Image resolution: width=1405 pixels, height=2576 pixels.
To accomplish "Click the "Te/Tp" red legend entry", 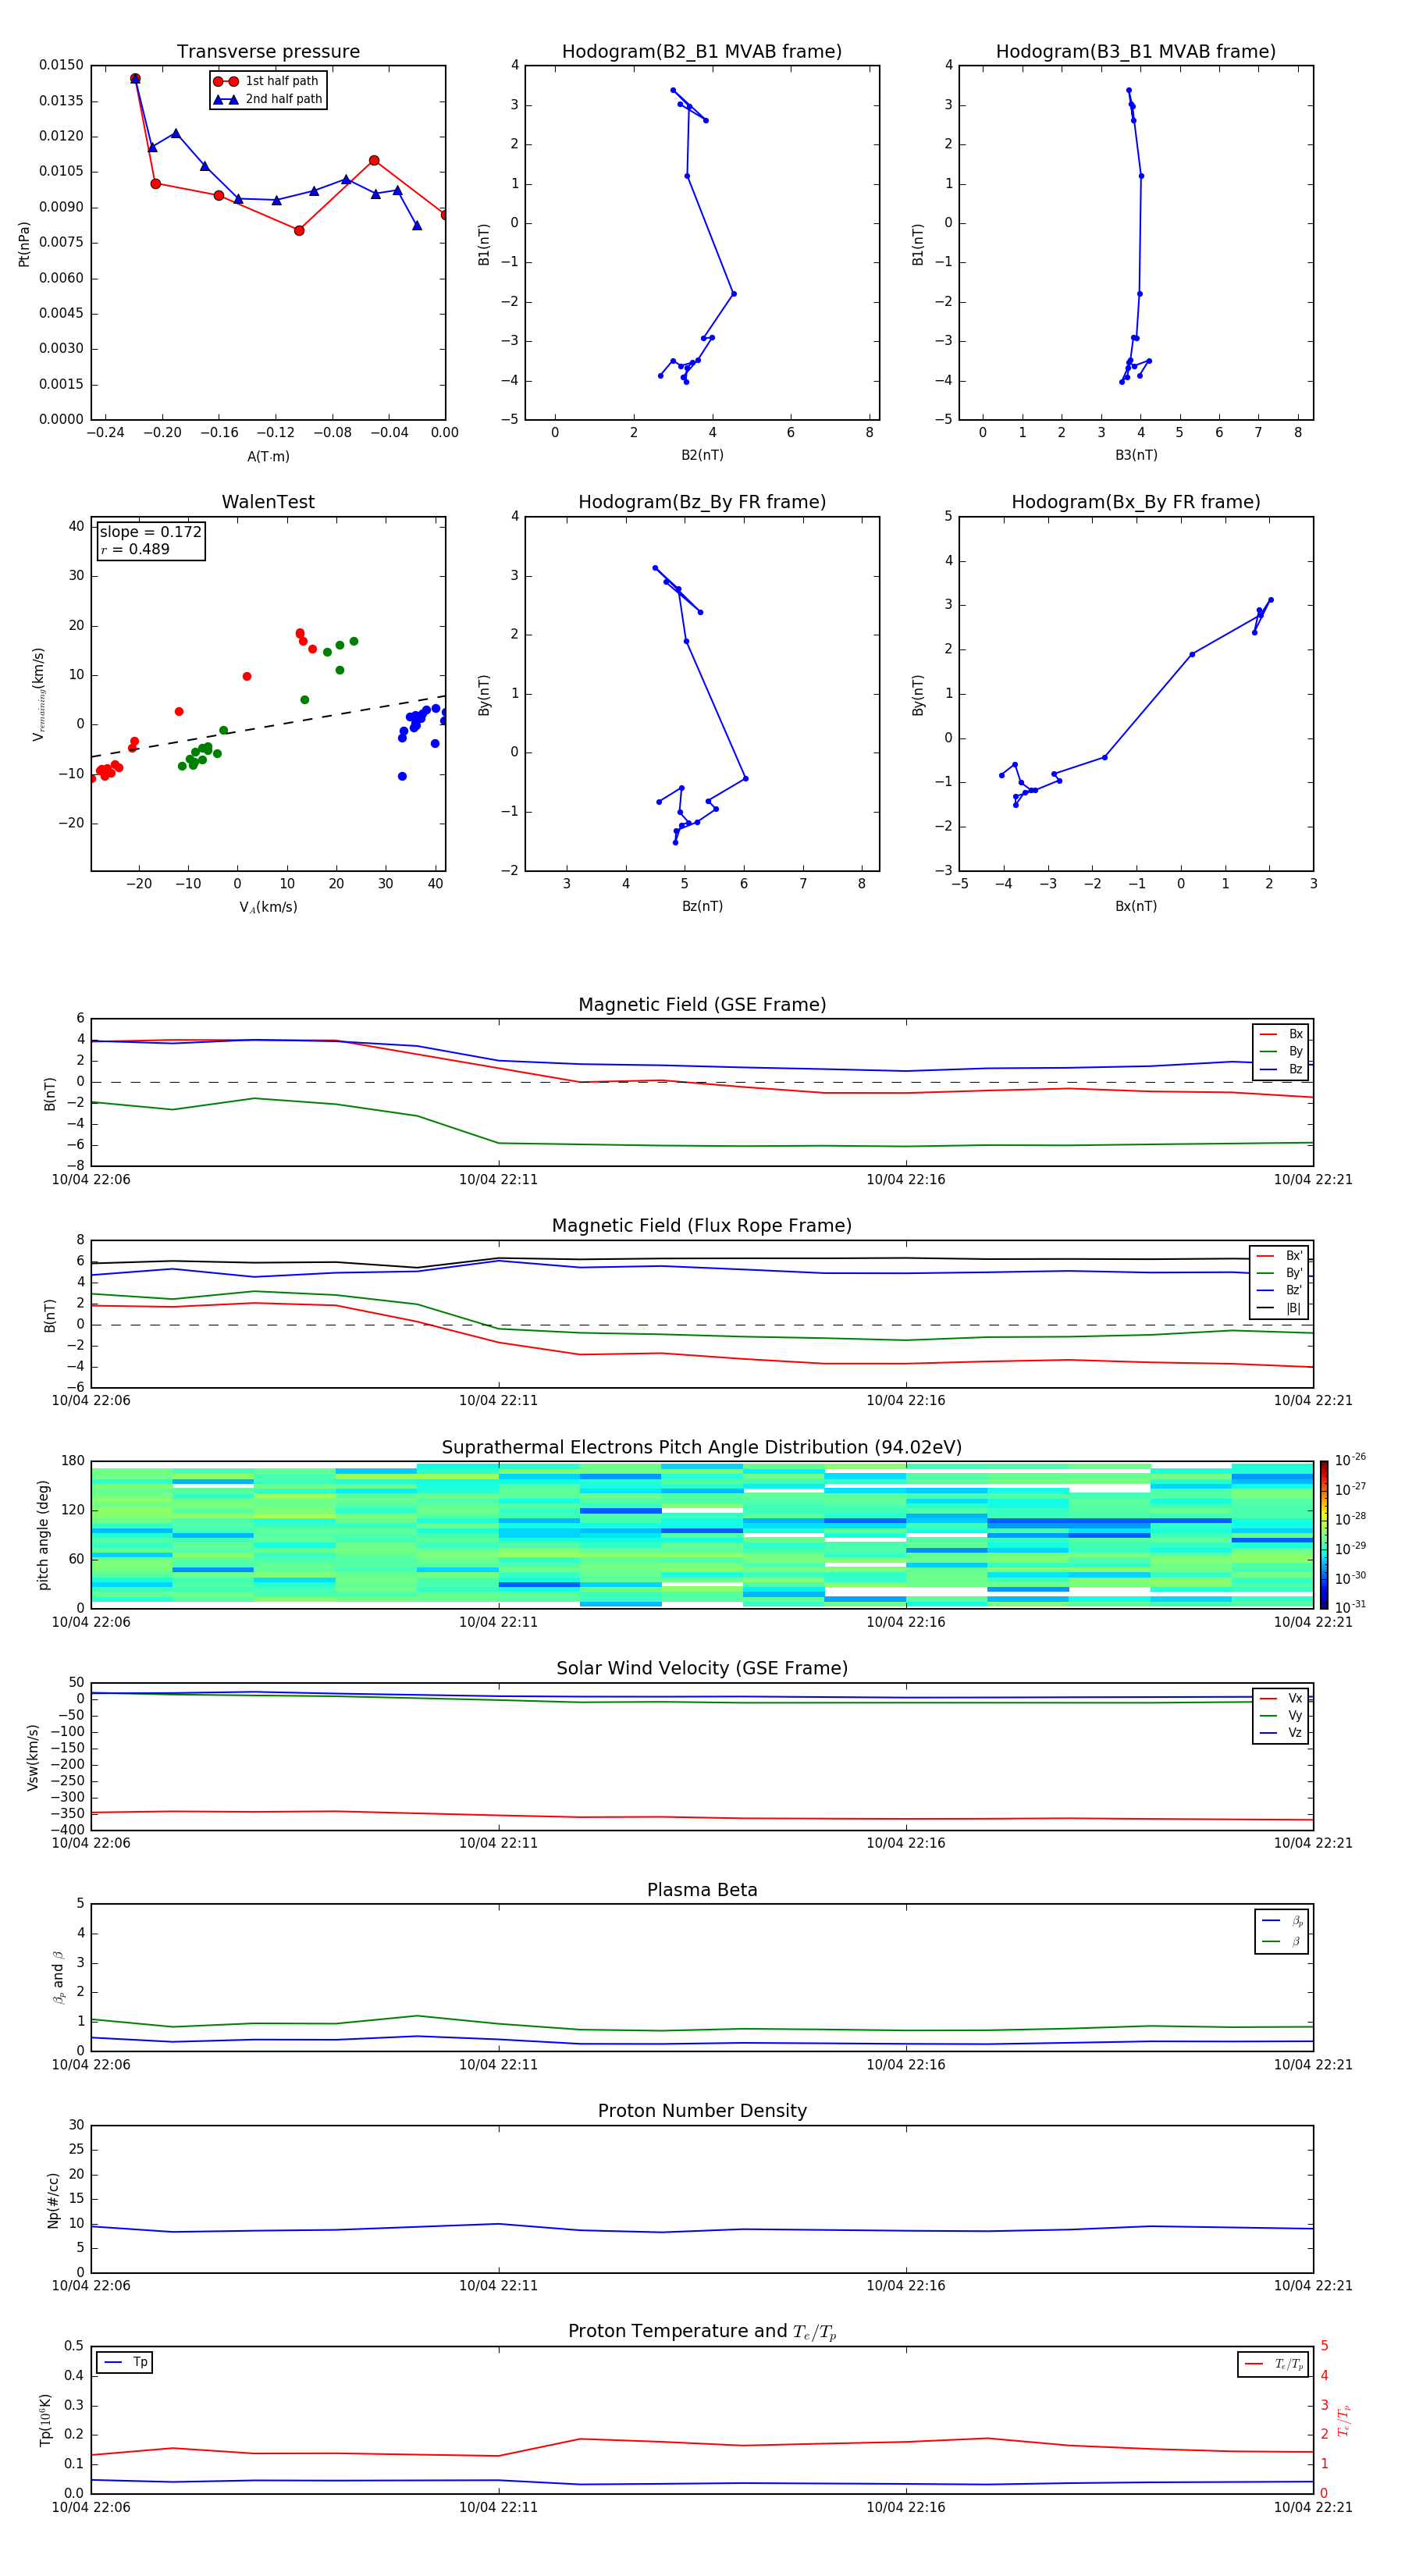I will point(1274,2364).
